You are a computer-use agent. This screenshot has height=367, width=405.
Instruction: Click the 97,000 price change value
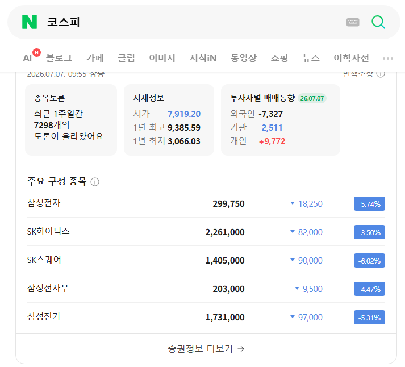[310, 318]
